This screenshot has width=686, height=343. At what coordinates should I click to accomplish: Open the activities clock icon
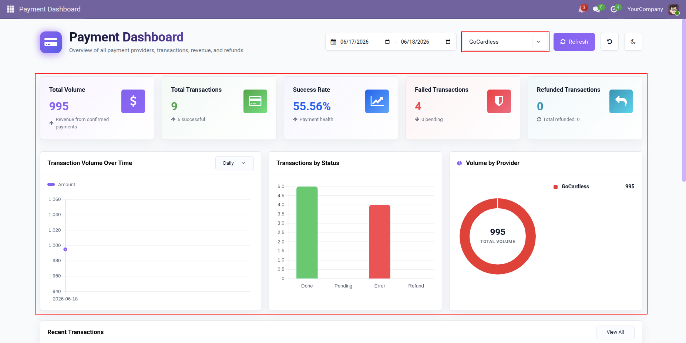(x=614, y=9)
